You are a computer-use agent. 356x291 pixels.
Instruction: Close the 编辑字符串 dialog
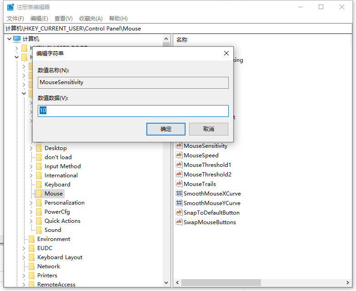click(x=226, y=54)
